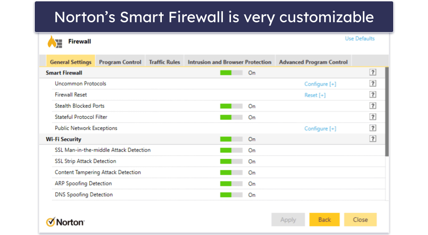Toggle the Smart Firewall switch
The width and height of the screenshot is (428, 235).
click(x=231, y=73)
